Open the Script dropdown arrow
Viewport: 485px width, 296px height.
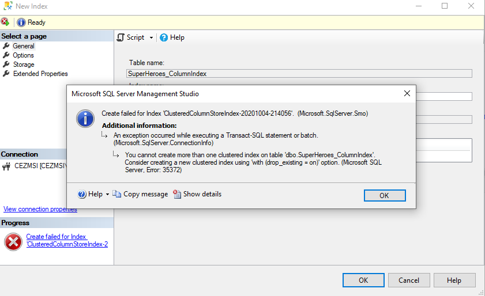click(151, 37)
